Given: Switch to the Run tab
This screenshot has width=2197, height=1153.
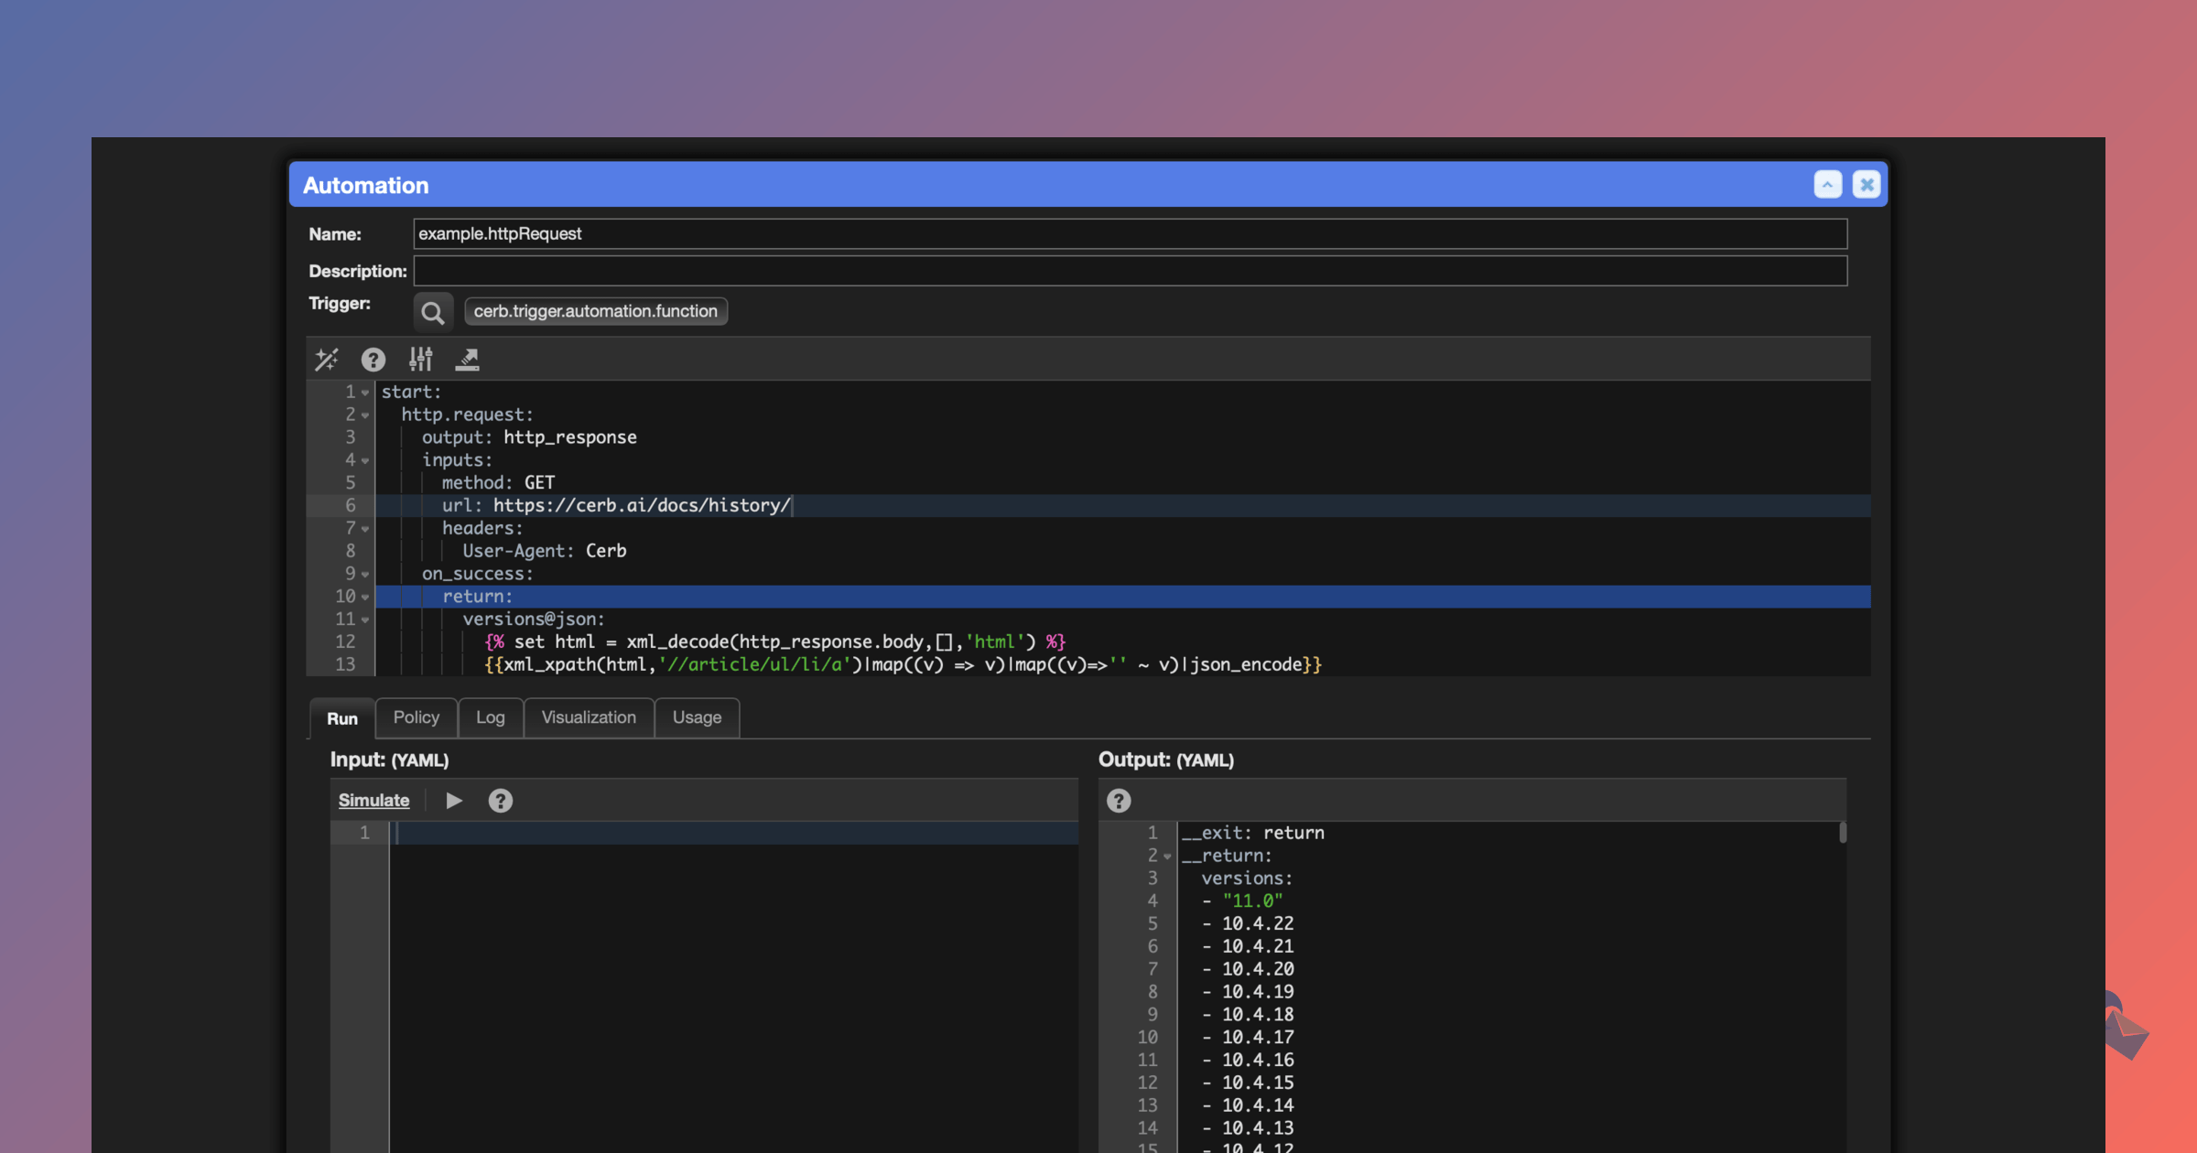Looking at the screenshot, I should pos(341,718).
